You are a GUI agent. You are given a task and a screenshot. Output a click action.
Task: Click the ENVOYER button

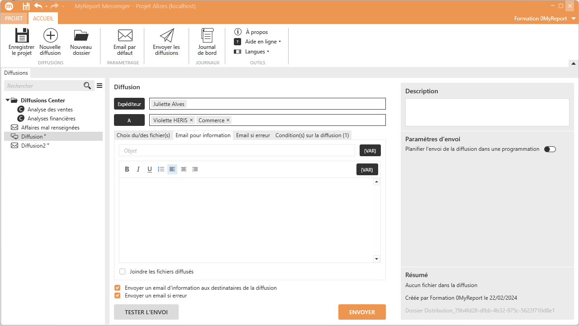(x=362, y=312)
